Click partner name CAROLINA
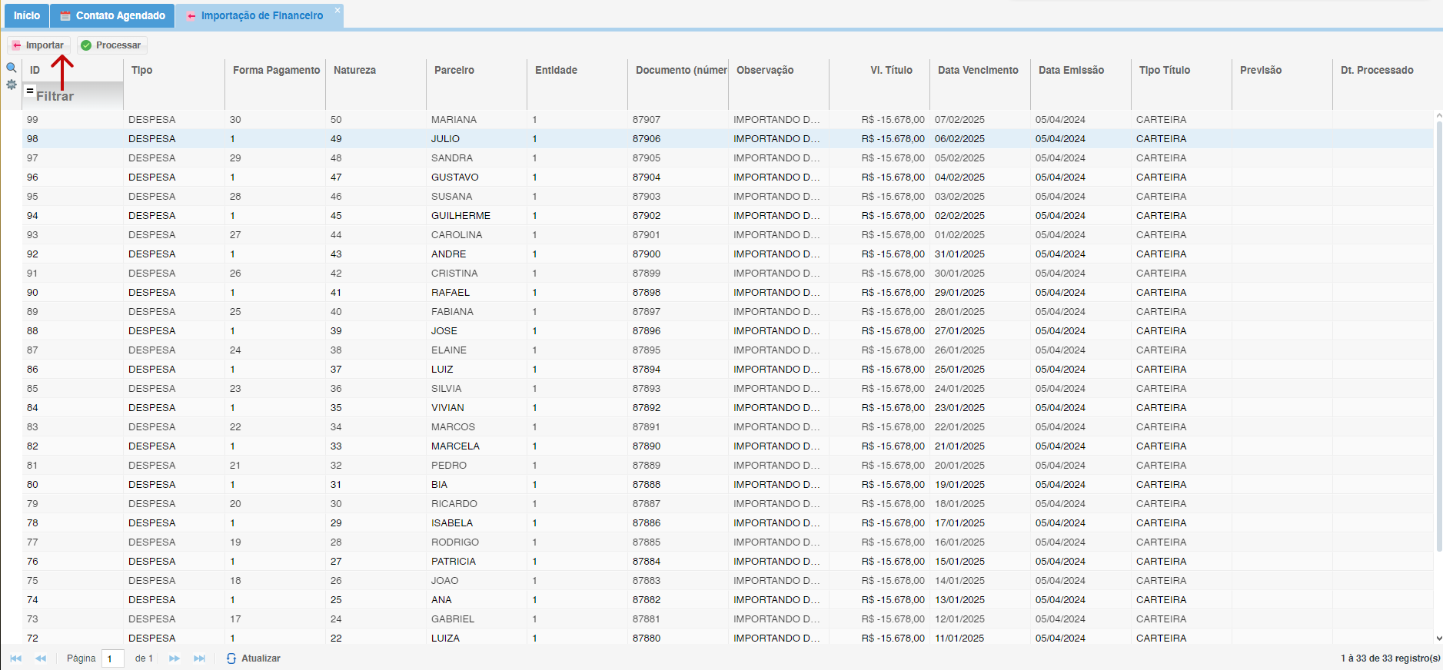 click(457, 234)
